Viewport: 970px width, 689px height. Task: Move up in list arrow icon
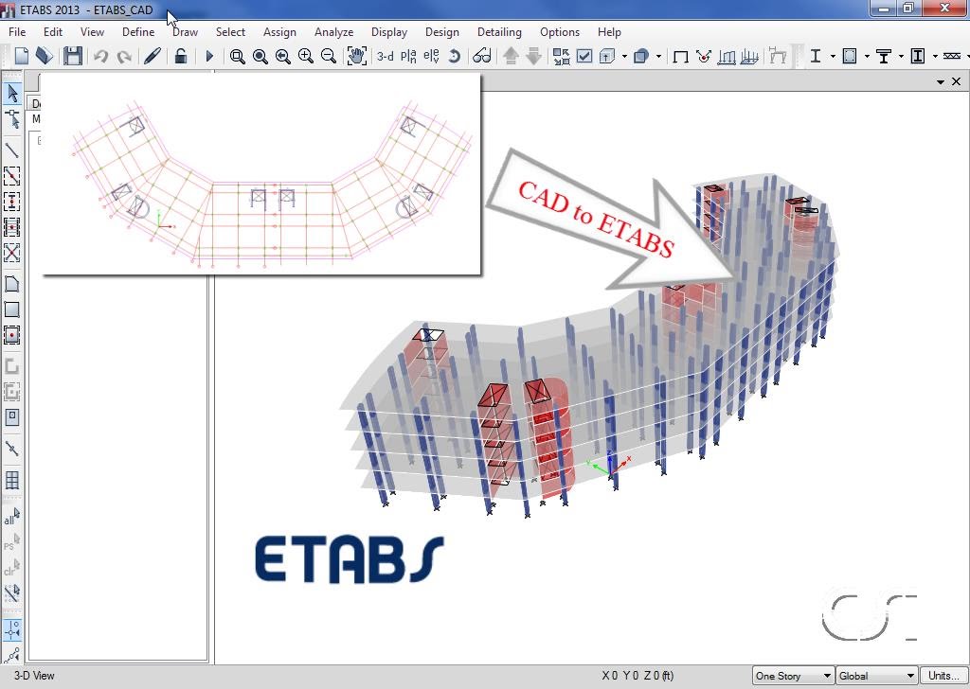[511, 56]
